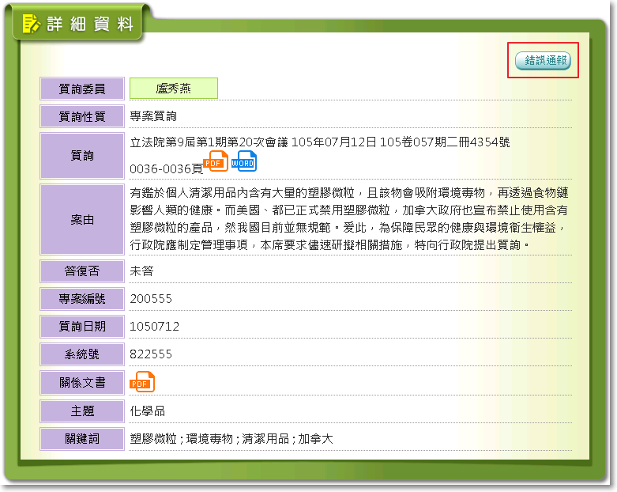
Task: Click the 質詢委員 label cell
Action: click(x=82, y=89)
